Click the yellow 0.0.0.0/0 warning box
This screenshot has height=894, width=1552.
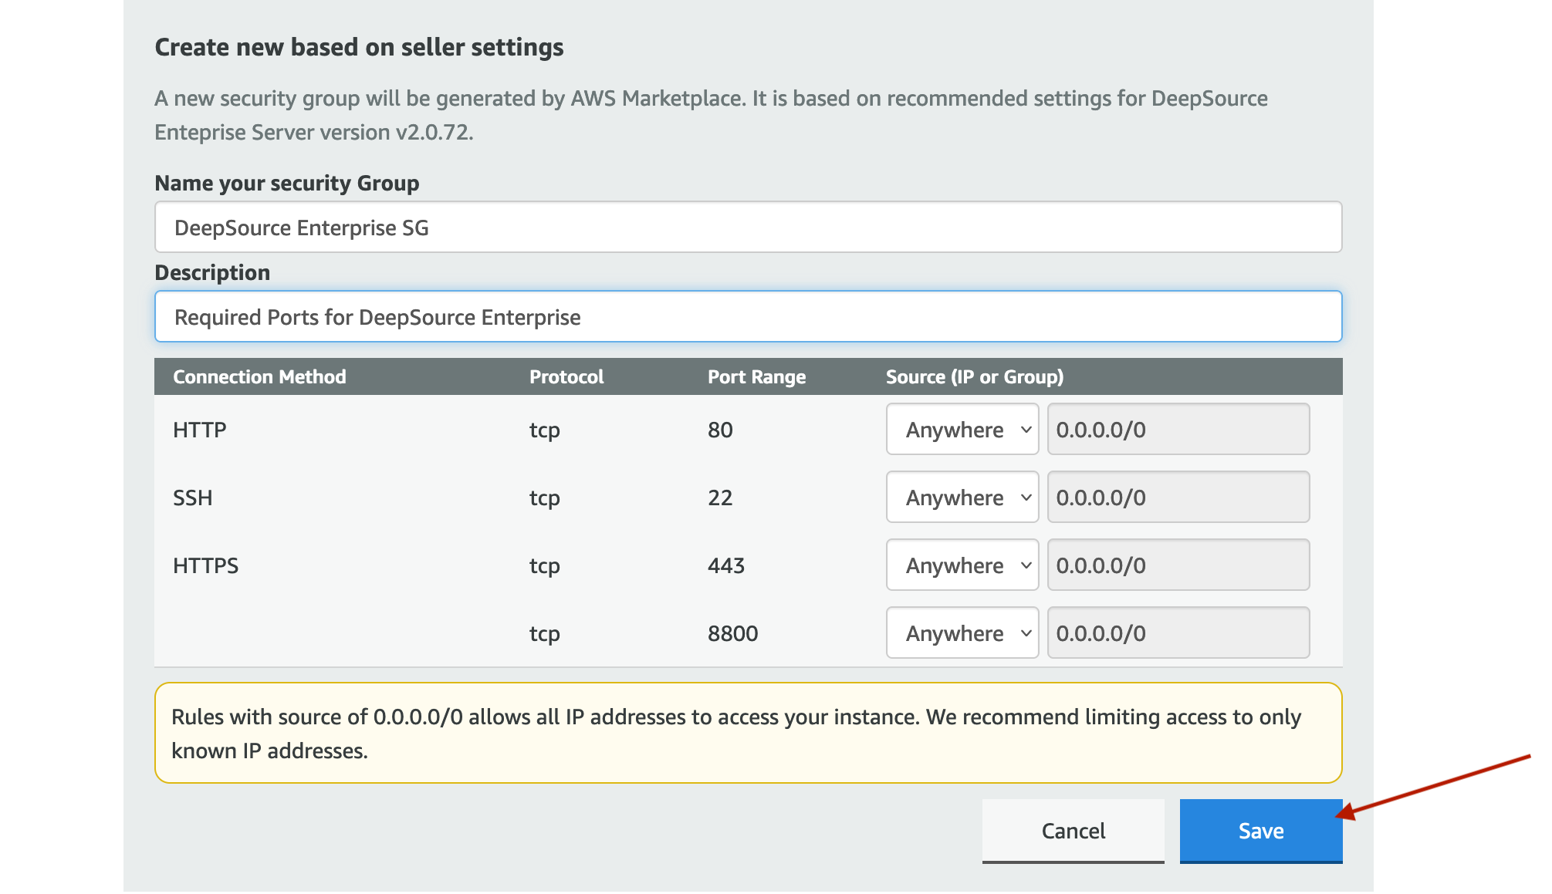point(747,733)
